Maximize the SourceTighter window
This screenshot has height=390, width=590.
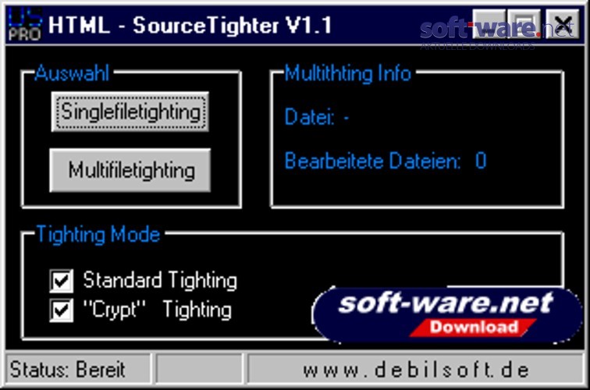[524, 24]
